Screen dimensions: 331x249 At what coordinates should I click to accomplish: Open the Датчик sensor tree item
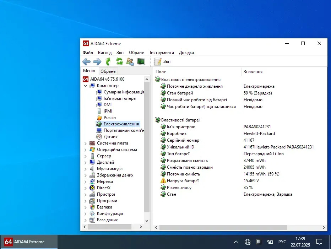[110, 137]
